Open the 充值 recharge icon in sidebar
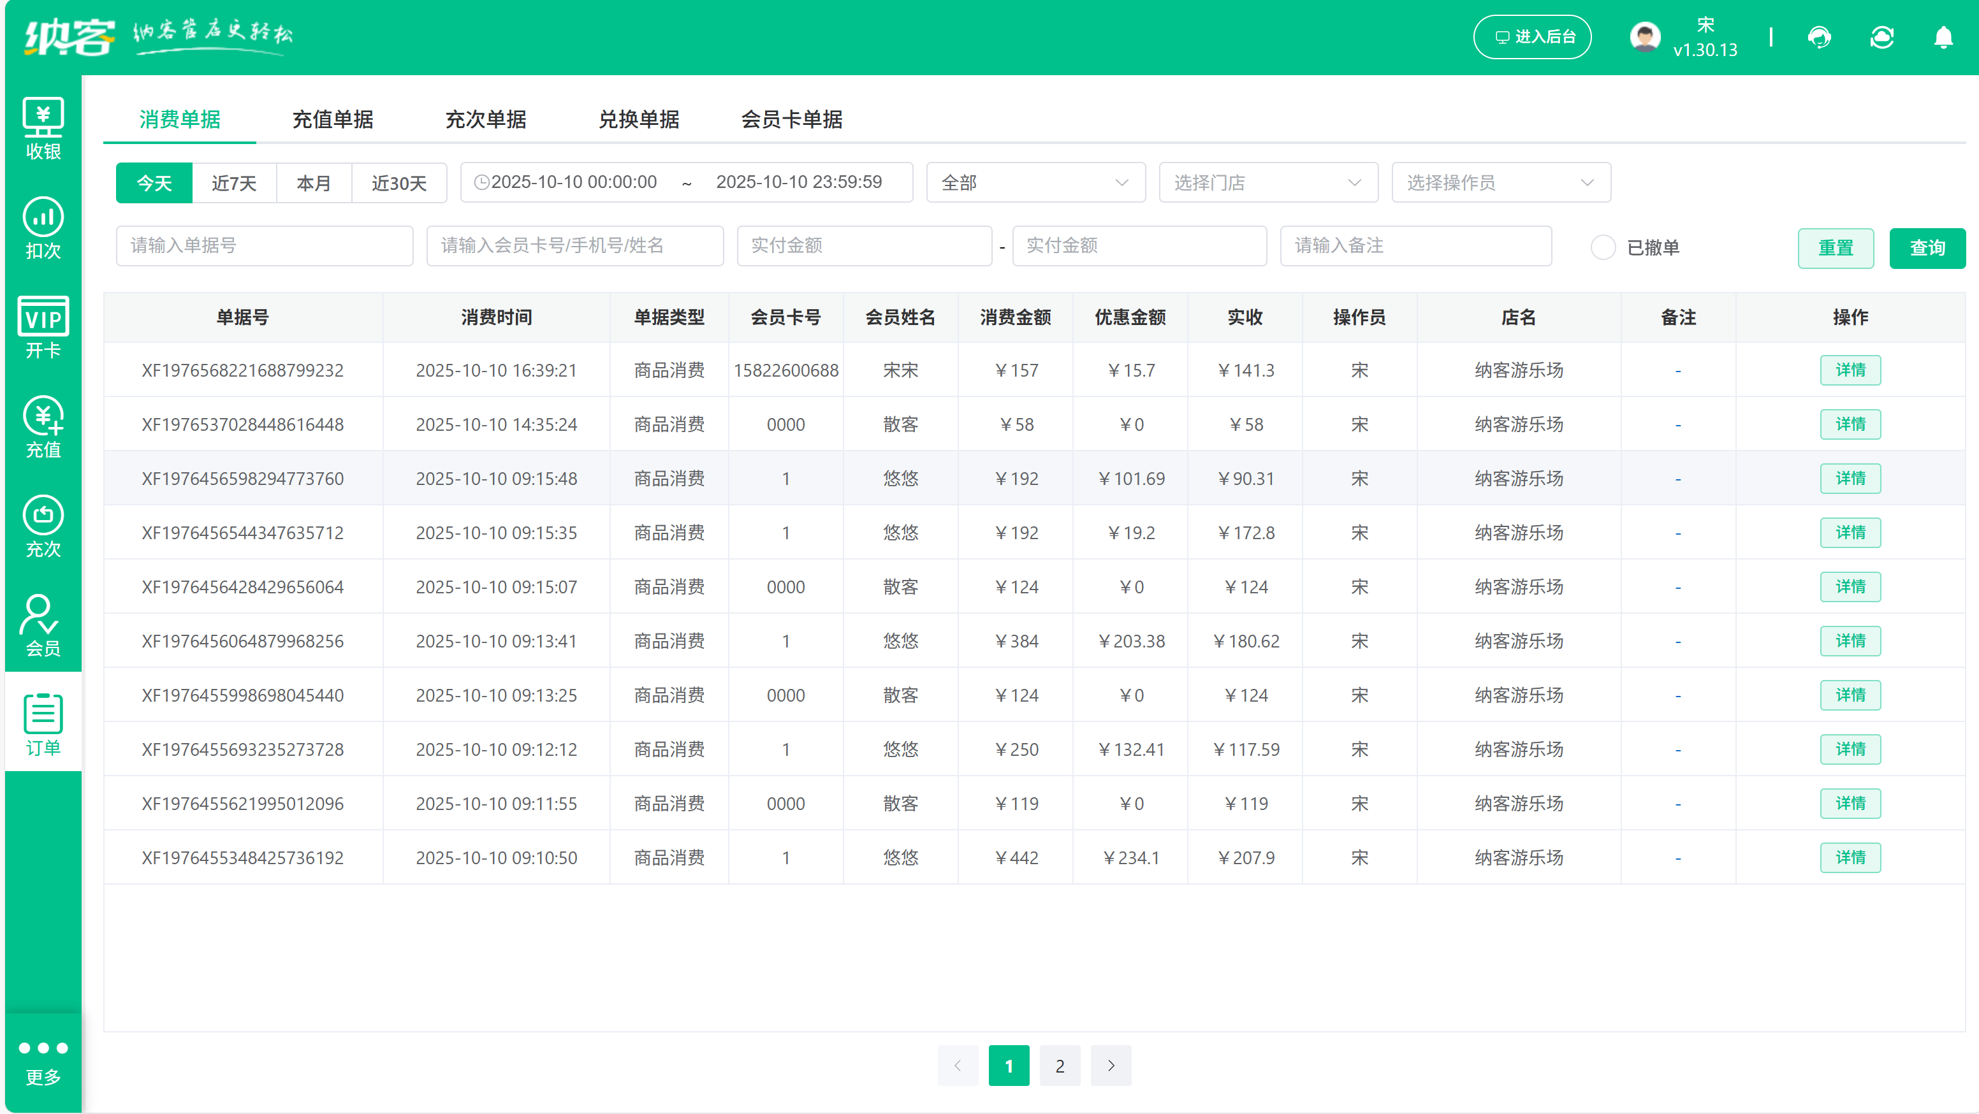This screenshot has width=1979, height=1114. (x=42, y=427)
